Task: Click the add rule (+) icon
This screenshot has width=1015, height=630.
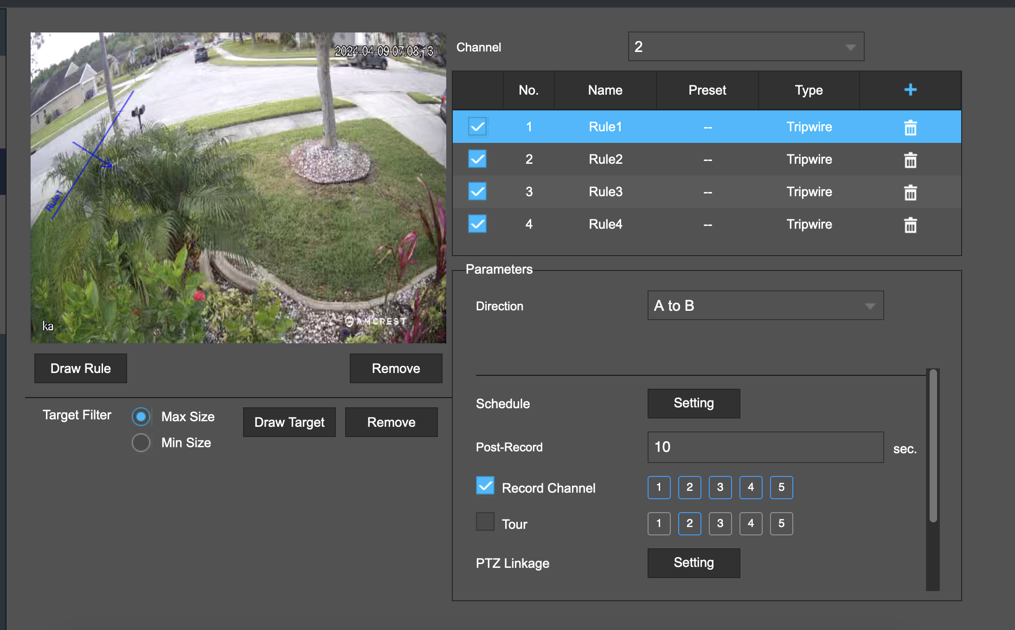Action: pos(911,89)
